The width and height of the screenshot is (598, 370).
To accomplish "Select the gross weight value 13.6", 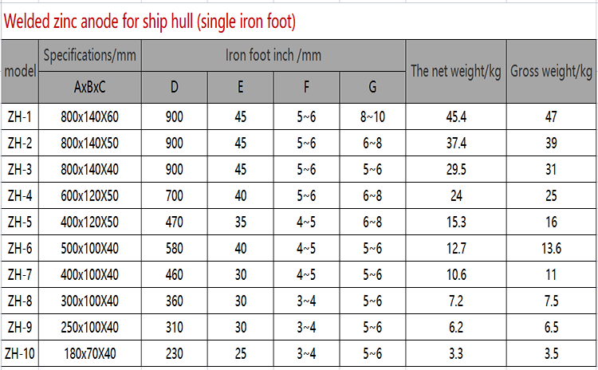I will pos(551,249).
